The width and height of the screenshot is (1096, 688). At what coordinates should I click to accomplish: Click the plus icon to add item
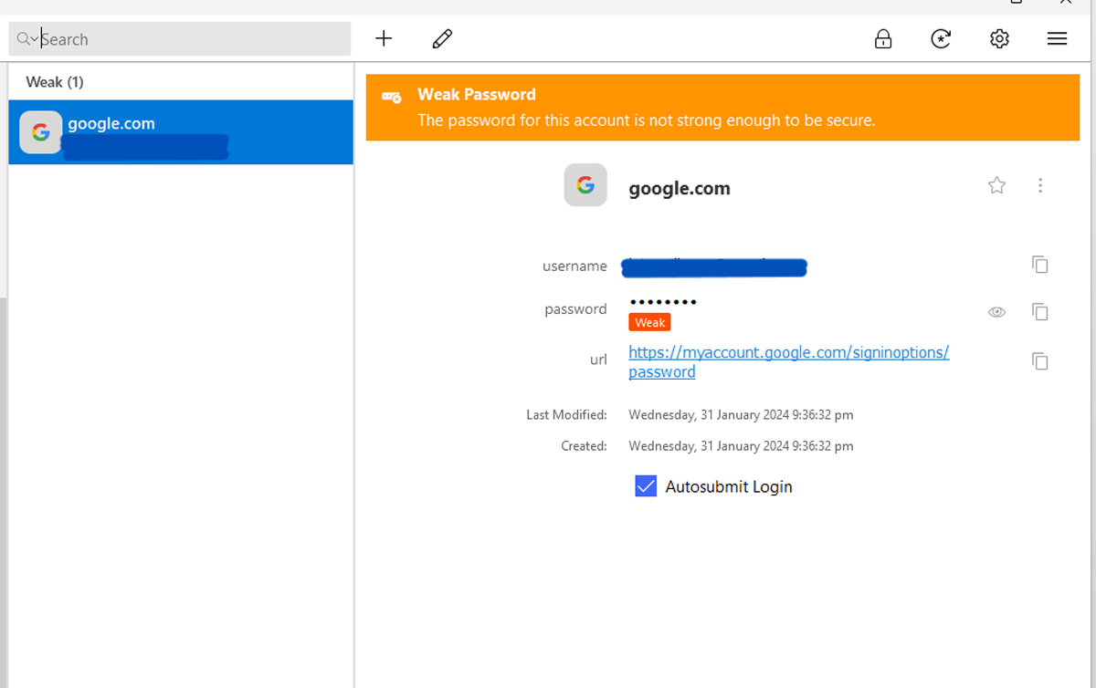[384, 38]
